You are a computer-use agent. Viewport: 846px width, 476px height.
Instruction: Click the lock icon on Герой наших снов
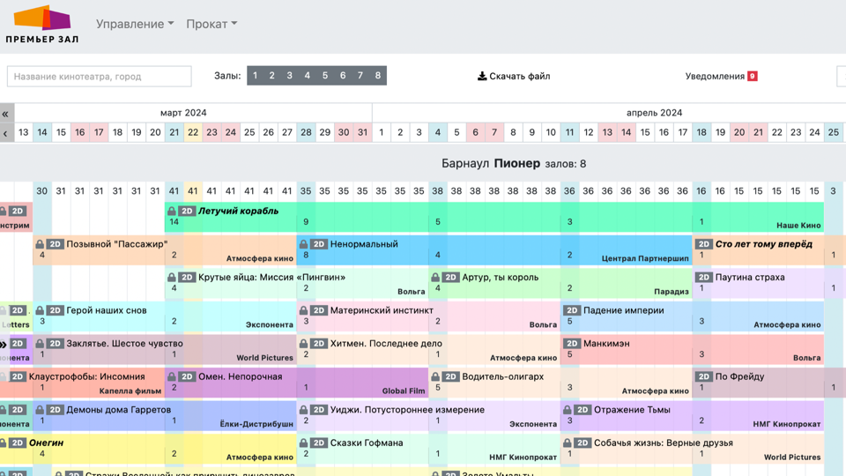point(40,310)
